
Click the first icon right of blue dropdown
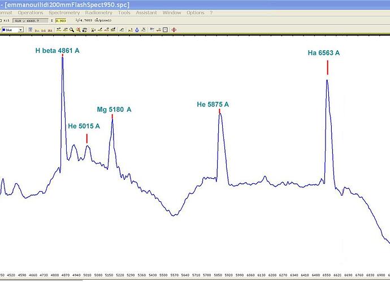click(x=30, y=30)
